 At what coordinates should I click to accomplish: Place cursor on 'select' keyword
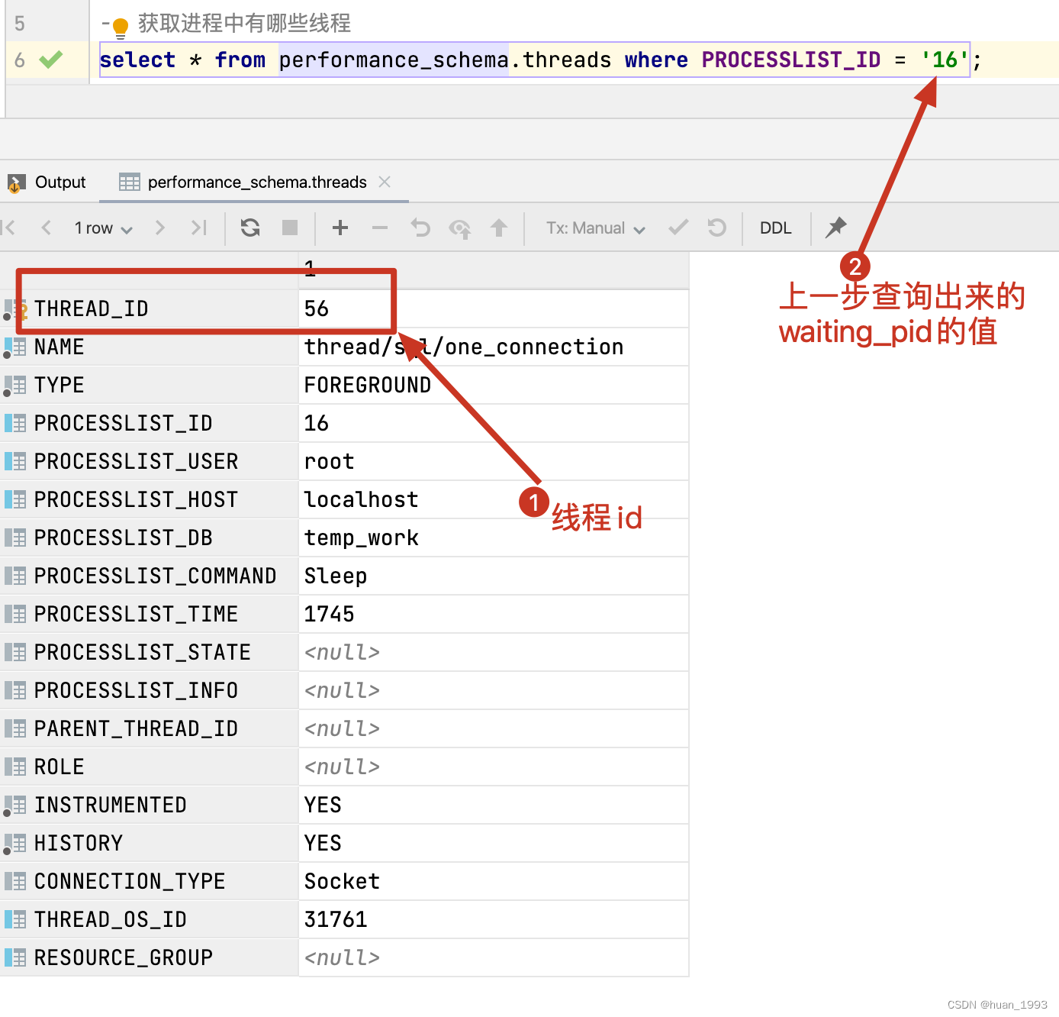click(137, 60)
